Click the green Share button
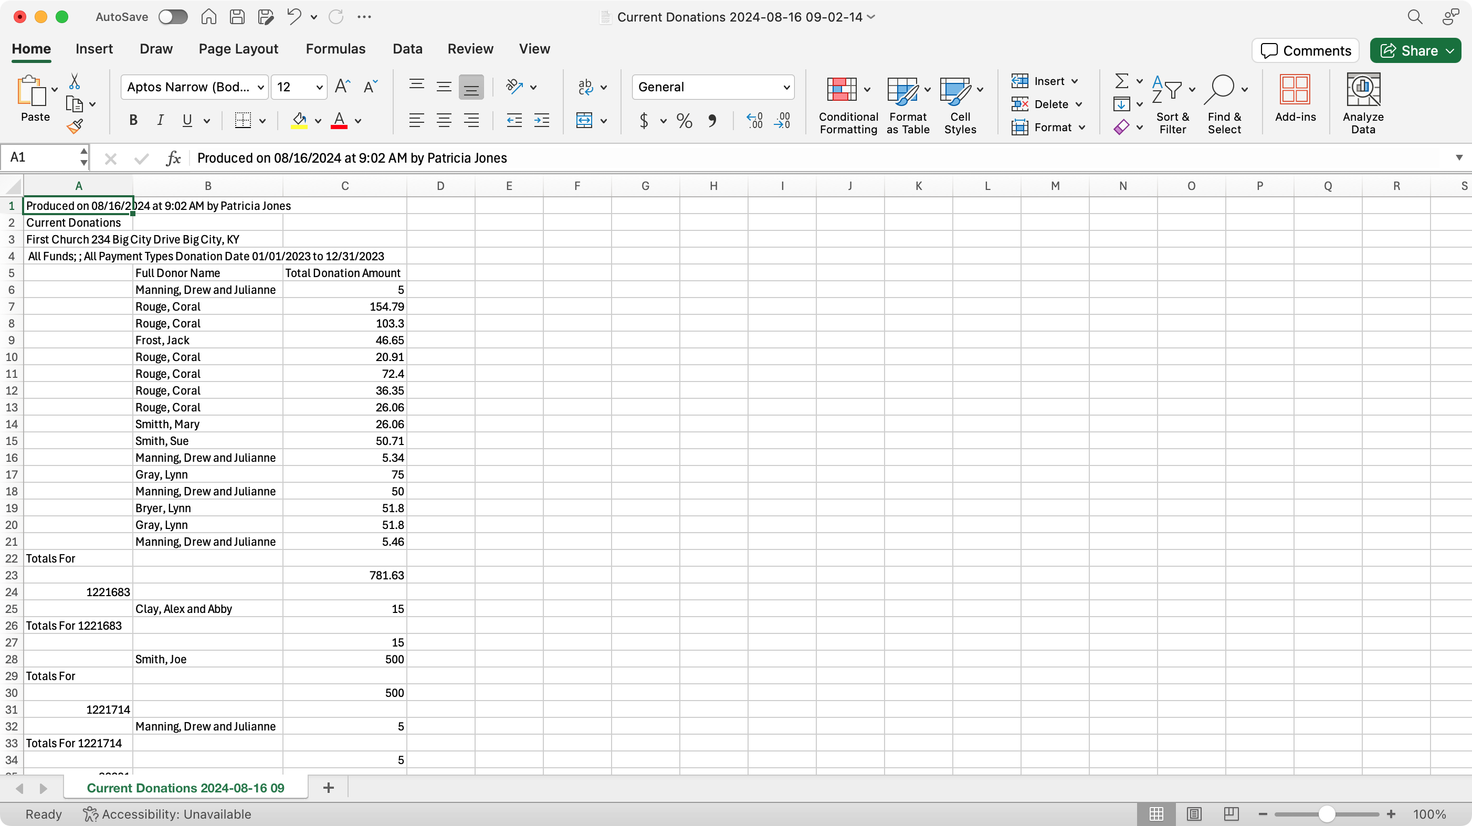The width and height of the screenshot is (1472, 826). [1409, 51]
